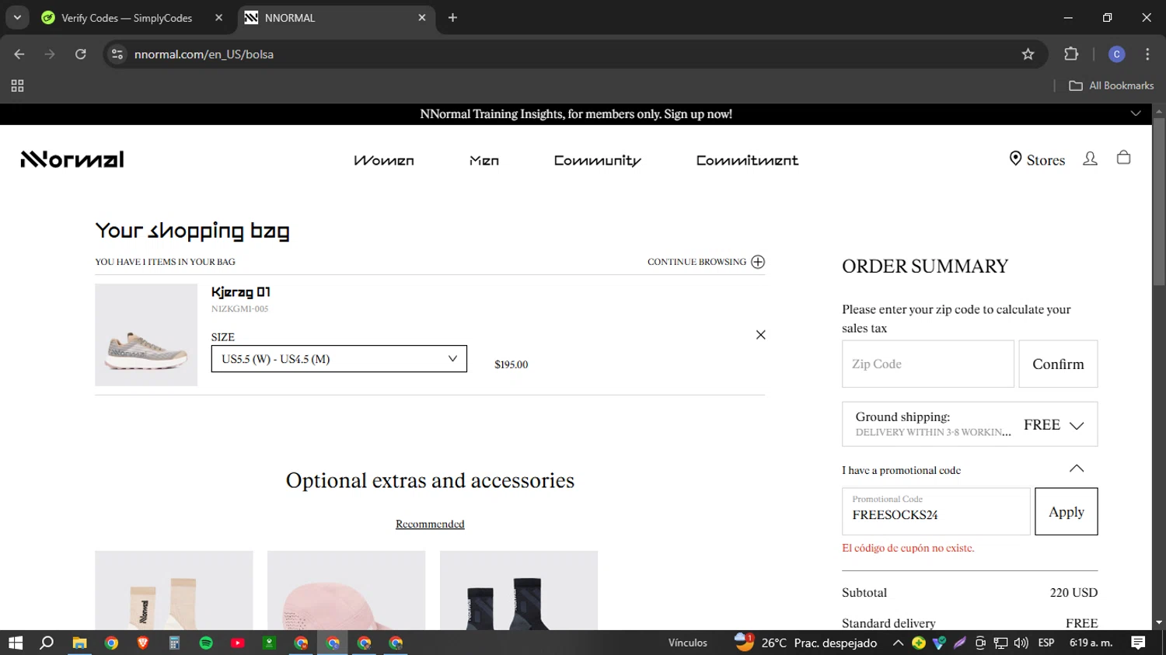1166x655 pixels.
Task: Confirm the zip code
Action: click(1058, 364)
